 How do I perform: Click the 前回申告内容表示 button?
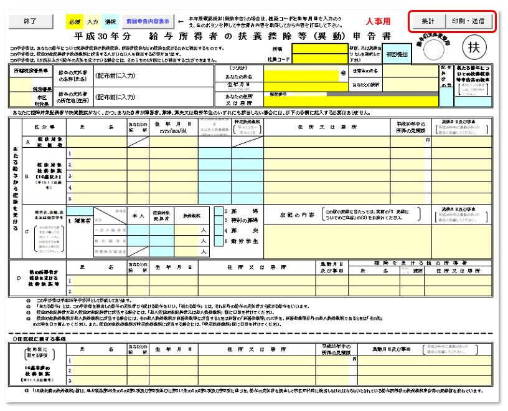pos(148,21)
